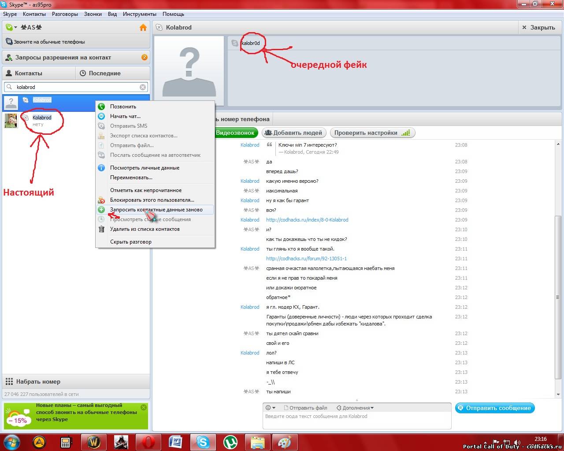
Task: Choose 'Позвонить' in context menu
Action: [156, 107]
